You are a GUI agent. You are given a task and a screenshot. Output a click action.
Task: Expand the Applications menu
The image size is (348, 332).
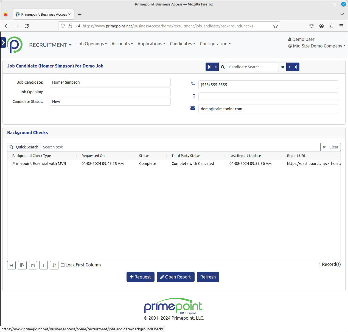(151, 44)
